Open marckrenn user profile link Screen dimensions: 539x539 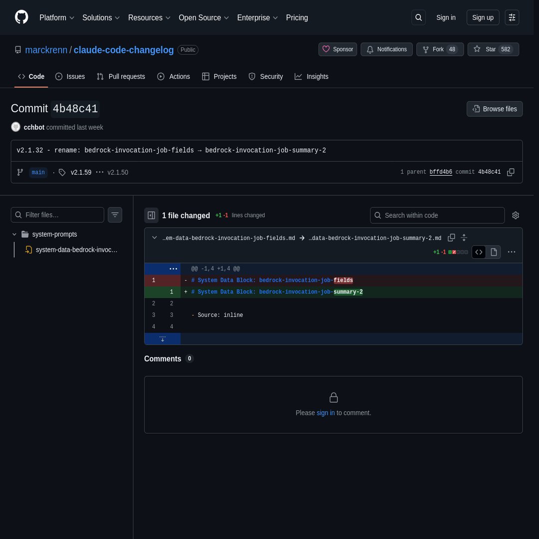(x=46, y=50)
